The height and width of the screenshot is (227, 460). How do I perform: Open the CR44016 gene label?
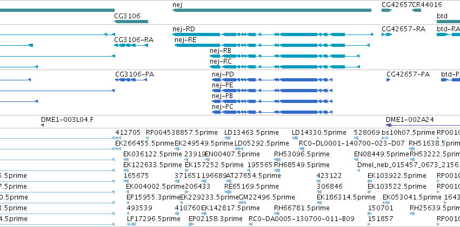click(x=427, y=5)
